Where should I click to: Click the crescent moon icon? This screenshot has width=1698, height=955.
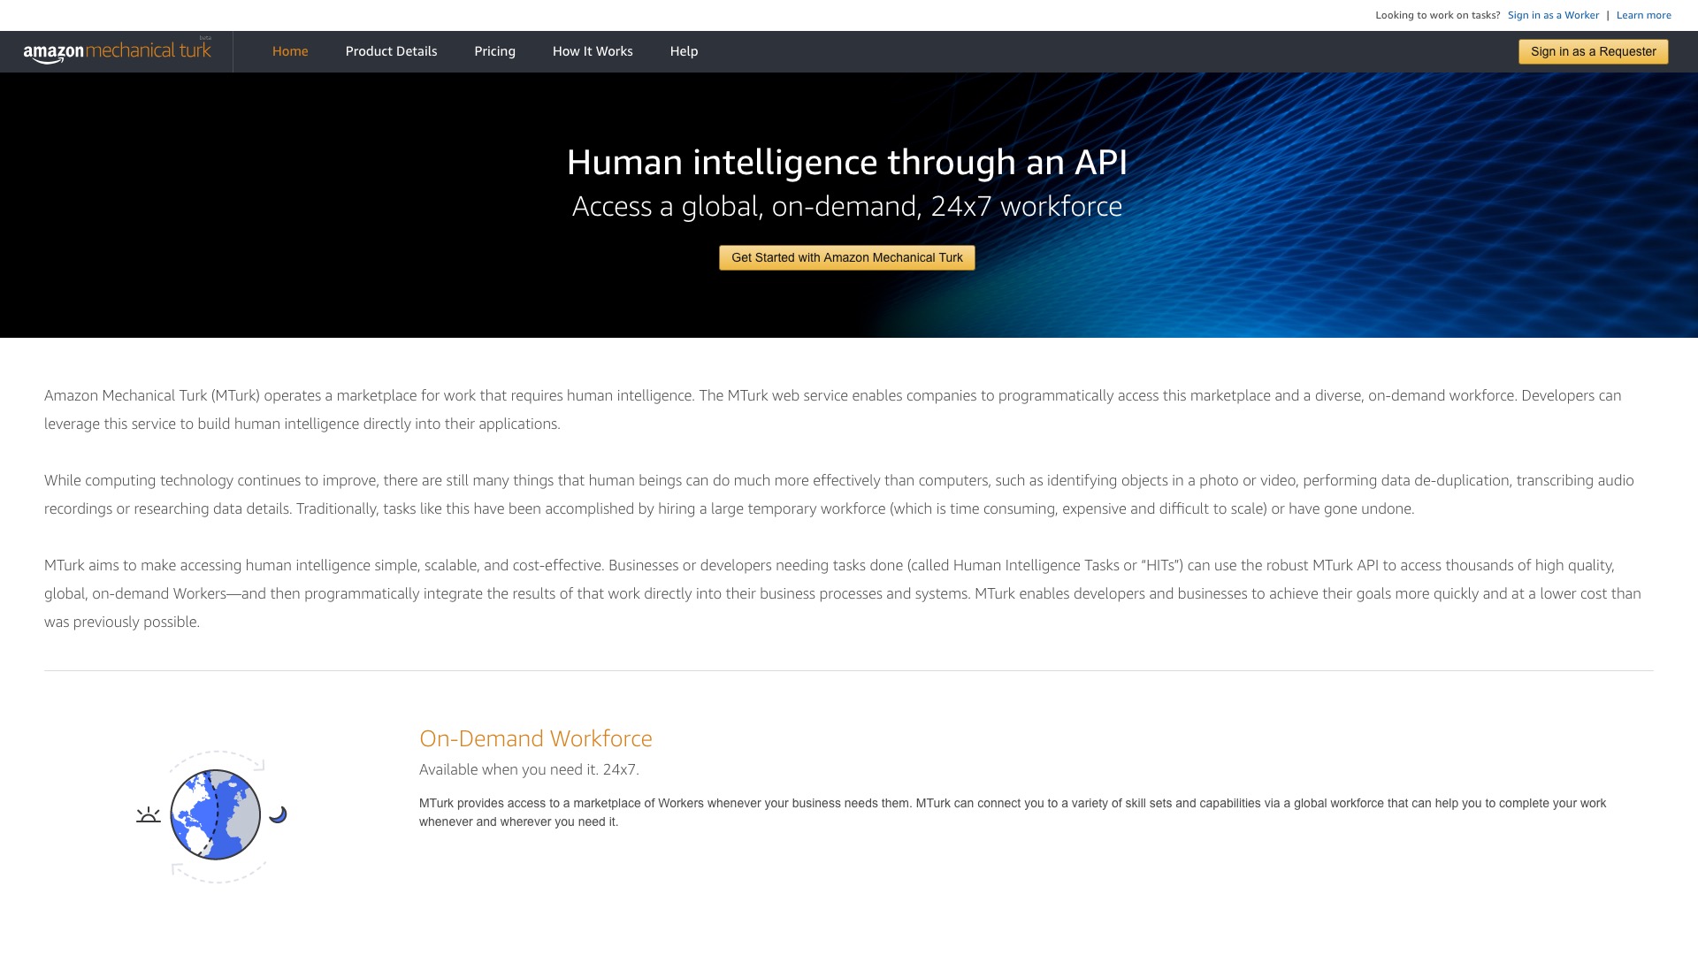278,814
